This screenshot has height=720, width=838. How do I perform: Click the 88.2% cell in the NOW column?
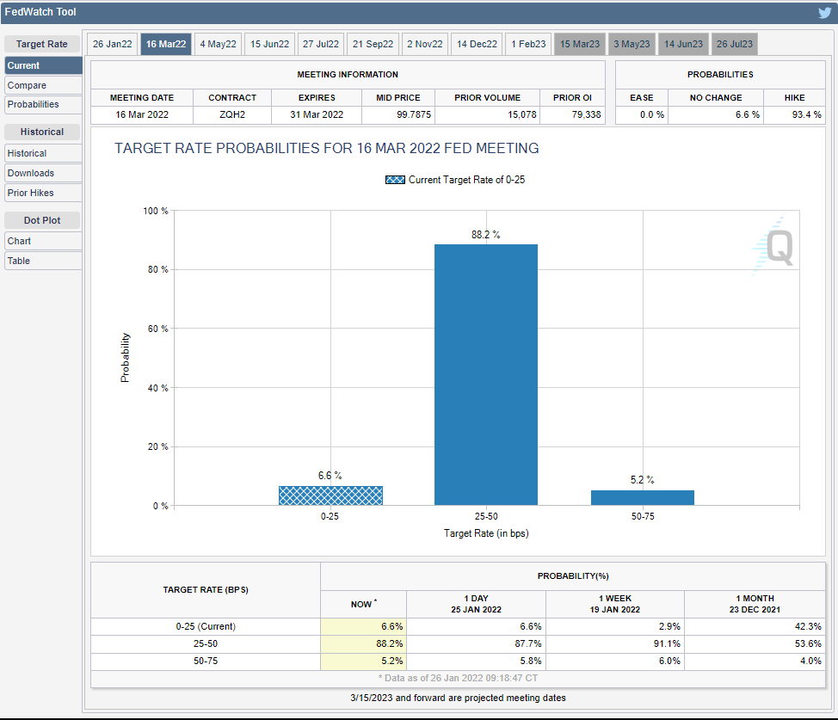coord(363,643)
